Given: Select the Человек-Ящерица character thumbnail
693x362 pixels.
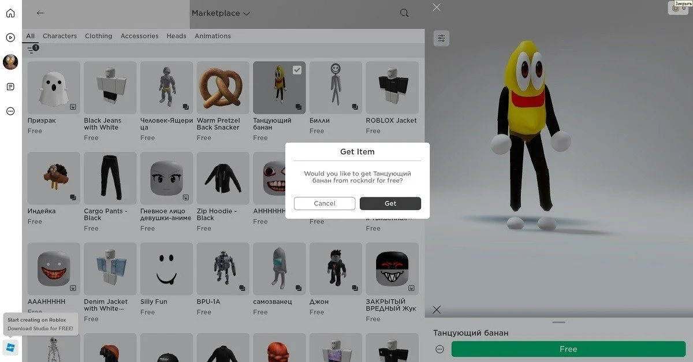Looking at the screenshot, I should coord(166,88).
